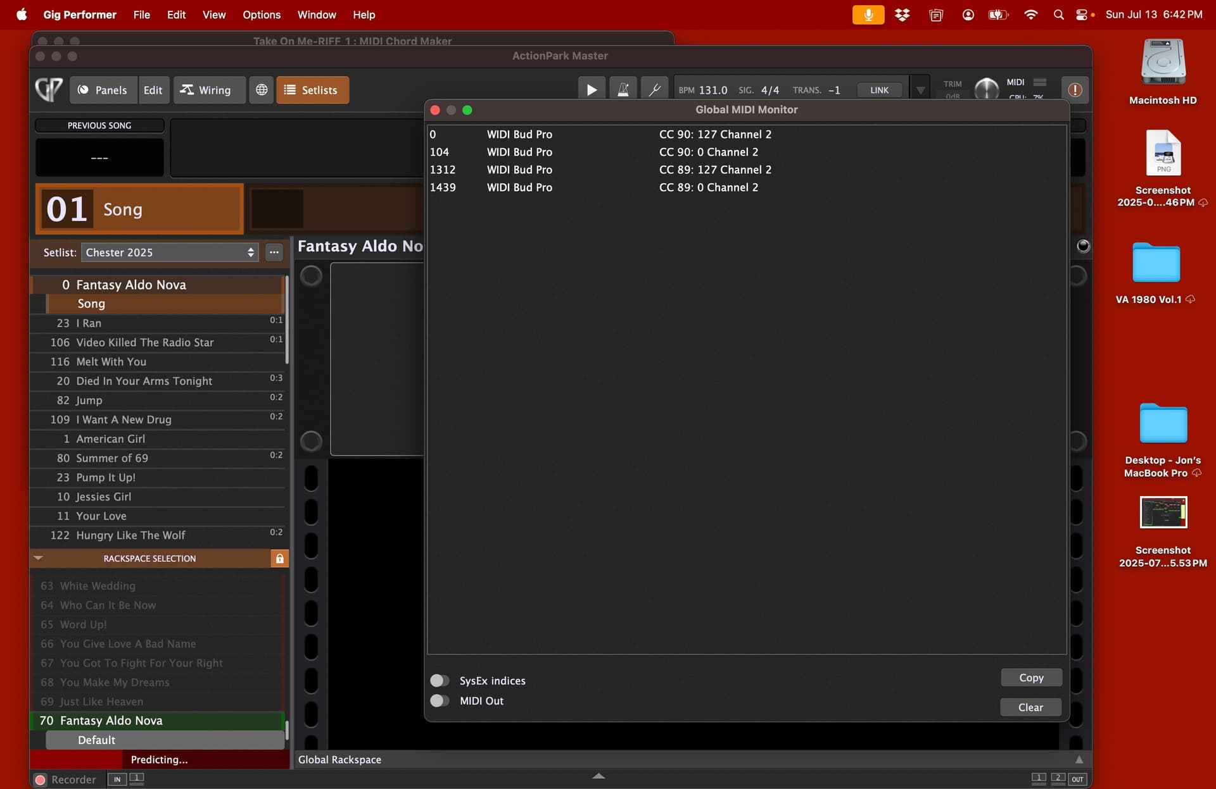Enable the SysEx indices toggle
The image size is (1216, 789).
440,681
